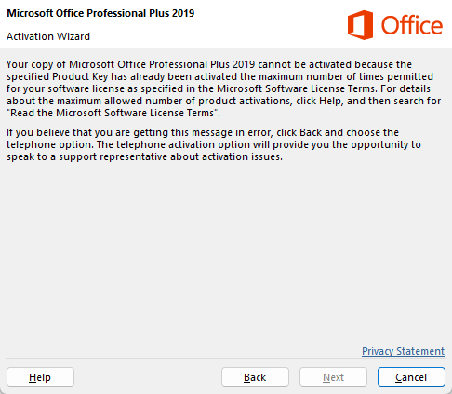Click the empty gray dialog body area
The width and height of the screenshot is (452, 394).
226,249
